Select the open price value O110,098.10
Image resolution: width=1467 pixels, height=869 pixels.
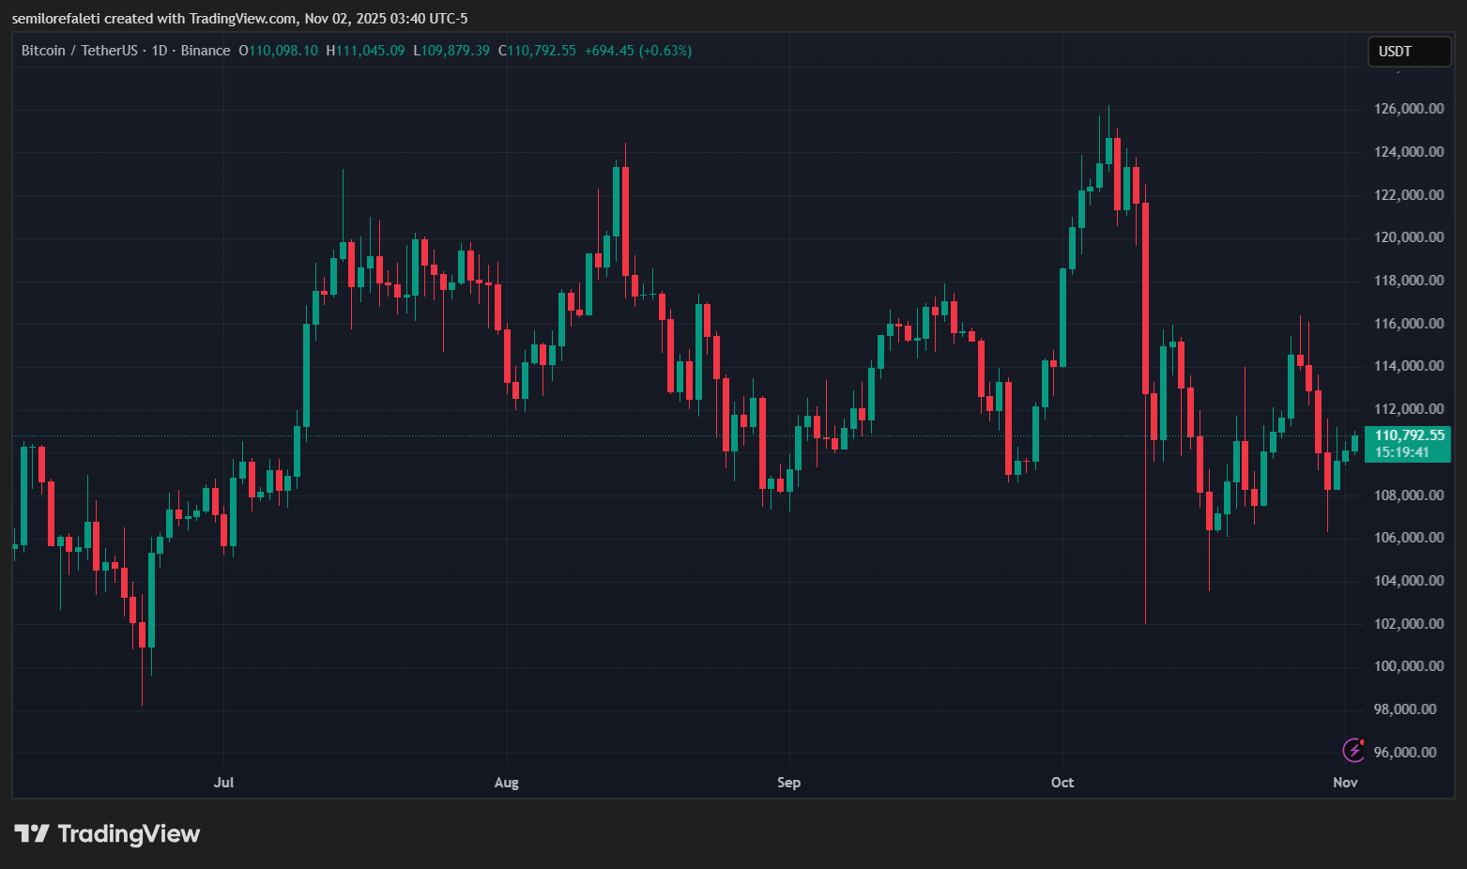277,51
